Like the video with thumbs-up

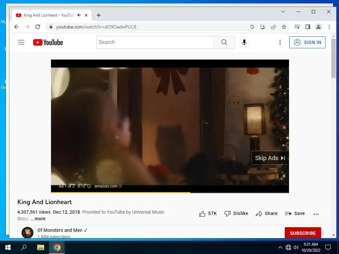coord(208,214)
